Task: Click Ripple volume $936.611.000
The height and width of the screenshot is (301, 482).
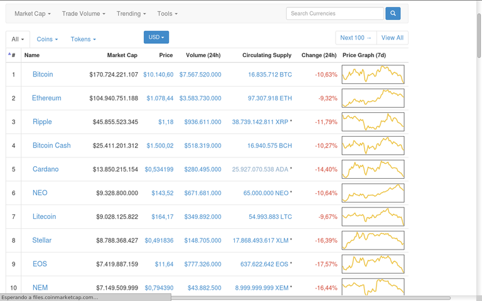Action: 203,122
